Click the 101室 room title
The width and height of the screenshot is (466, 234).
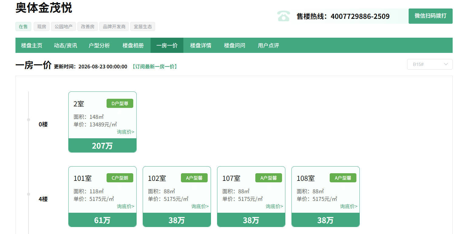coord(83,178)
